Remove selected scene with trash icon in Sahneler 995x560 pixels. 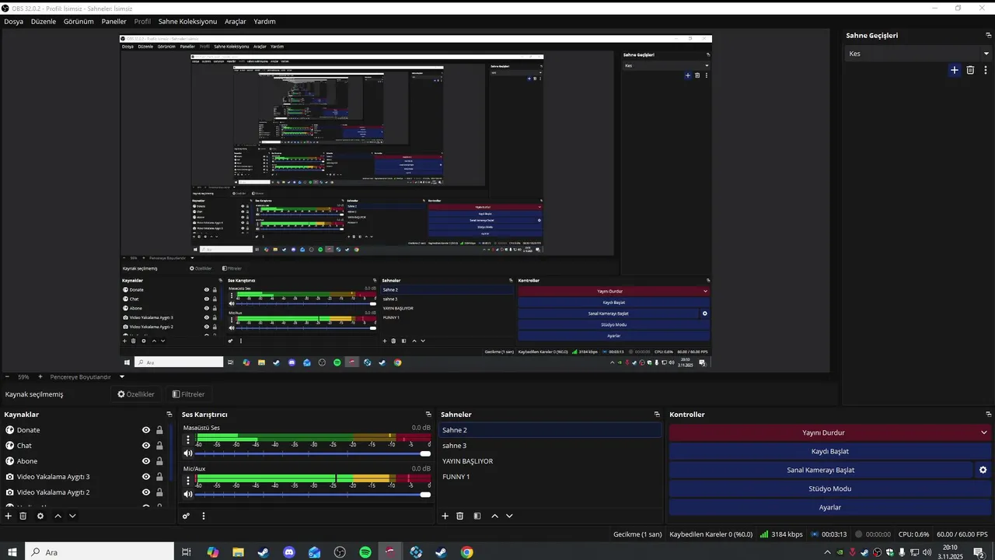(460, 516)
